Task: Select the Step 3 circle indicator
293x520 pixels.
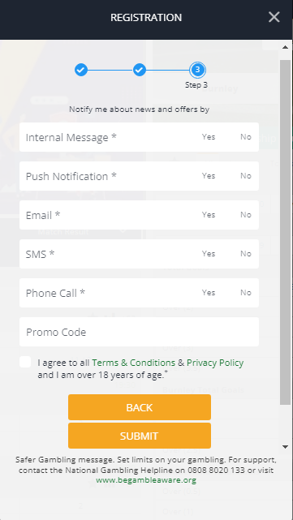Action: click(197, 70)
